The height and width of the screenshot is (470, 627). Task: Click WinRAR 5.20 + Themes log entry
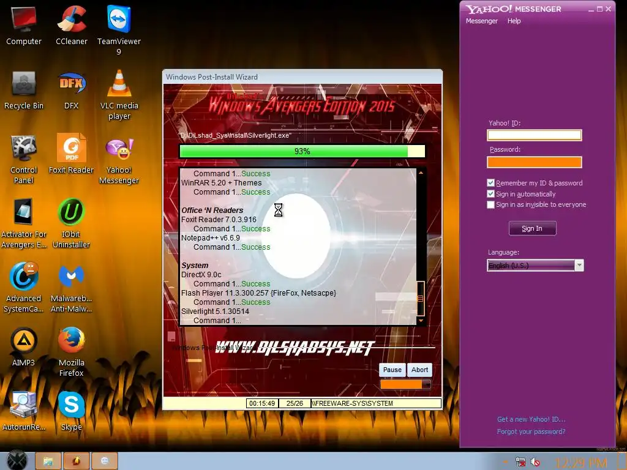(x=221, y=182)
